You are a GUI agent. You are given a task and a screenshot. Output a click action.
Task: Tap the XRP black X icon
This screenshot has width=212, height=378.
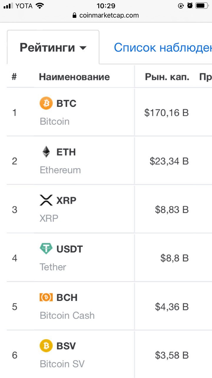[46, 200]
